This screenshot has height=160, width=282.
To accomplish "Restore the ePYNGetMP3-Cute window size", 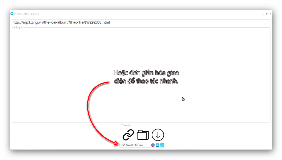I will 267,14.
